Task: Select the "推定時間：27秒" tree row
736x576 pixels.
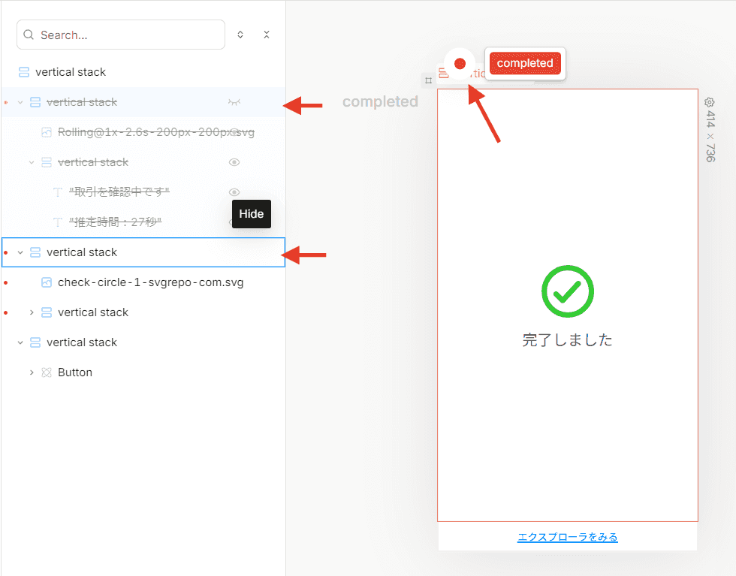Action: point(143,222)
